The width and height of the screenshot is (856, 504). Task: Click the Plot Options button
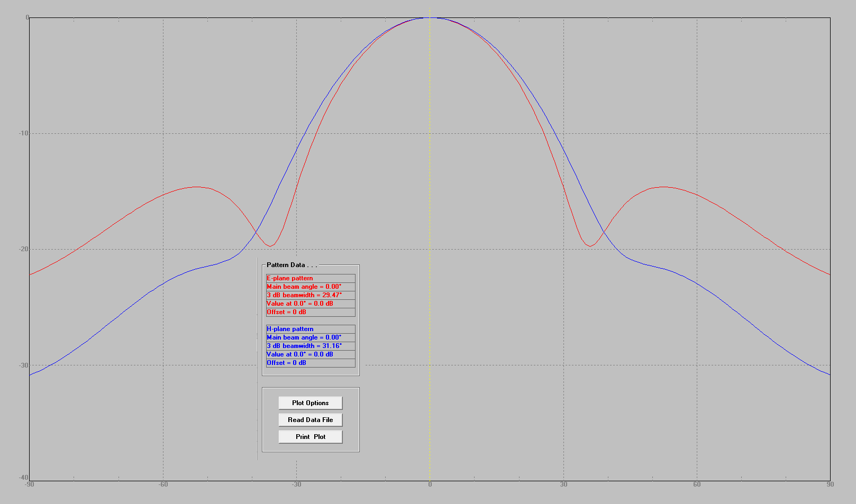point(311,402)
